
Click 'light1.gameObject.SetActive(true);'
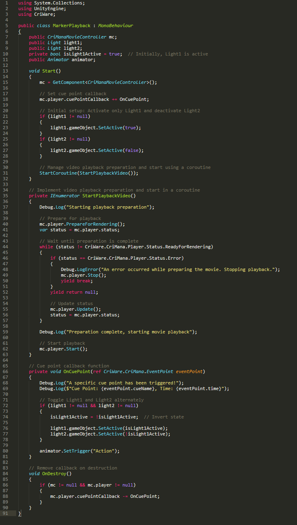point(95,128)
